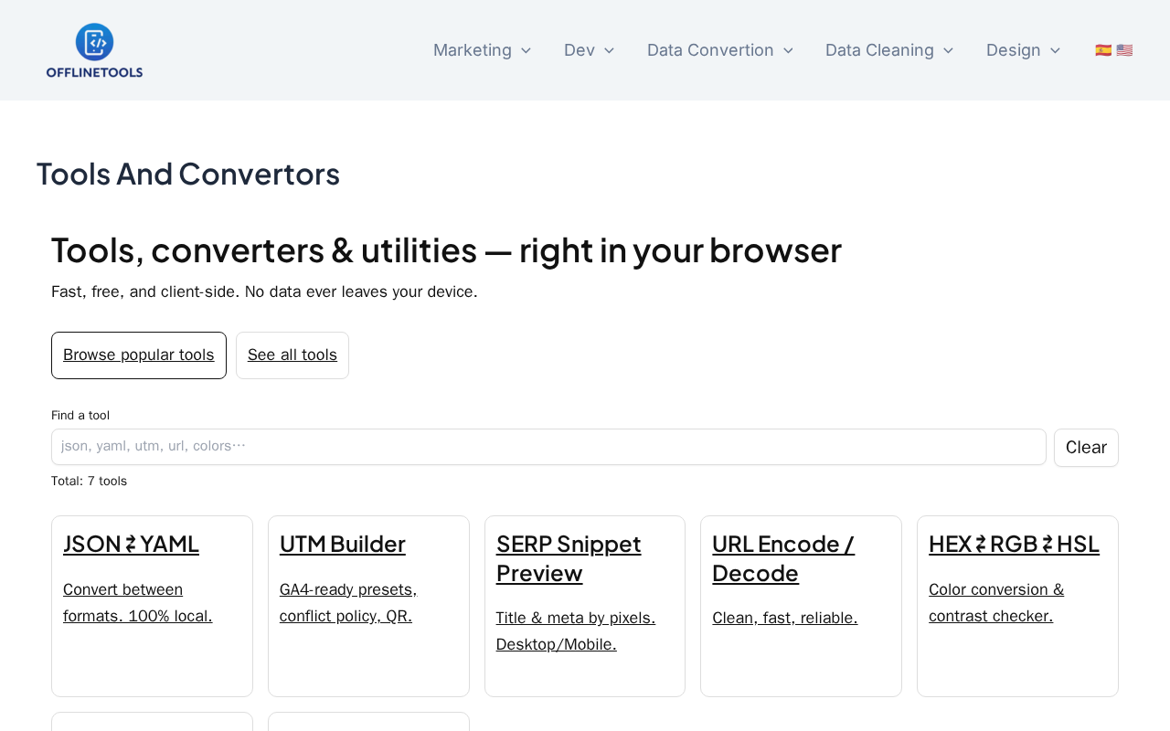Open SERP Snippet Preview tool
1170x731 pixels.
(x=569, y=557)
